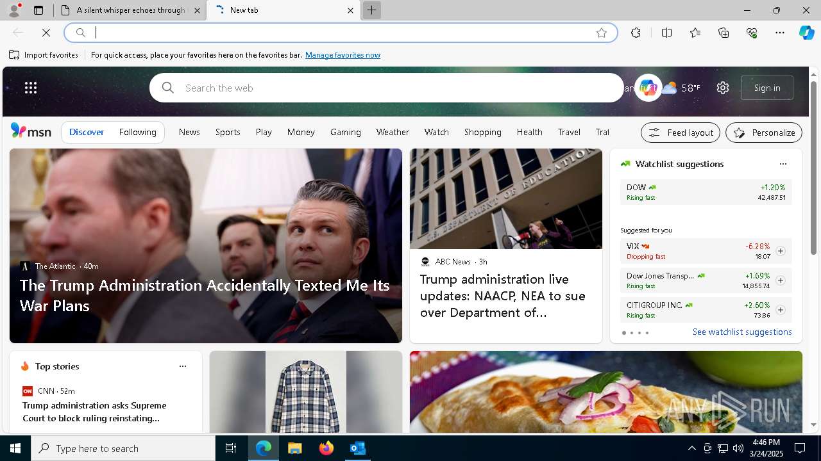
Task: Select the Discover feed tab
Action: point(87,132)
